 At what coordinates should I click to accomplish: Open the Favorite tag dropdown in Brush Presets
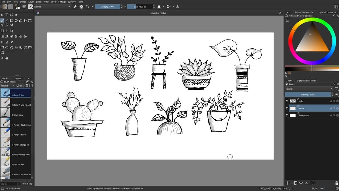[7, 85]
